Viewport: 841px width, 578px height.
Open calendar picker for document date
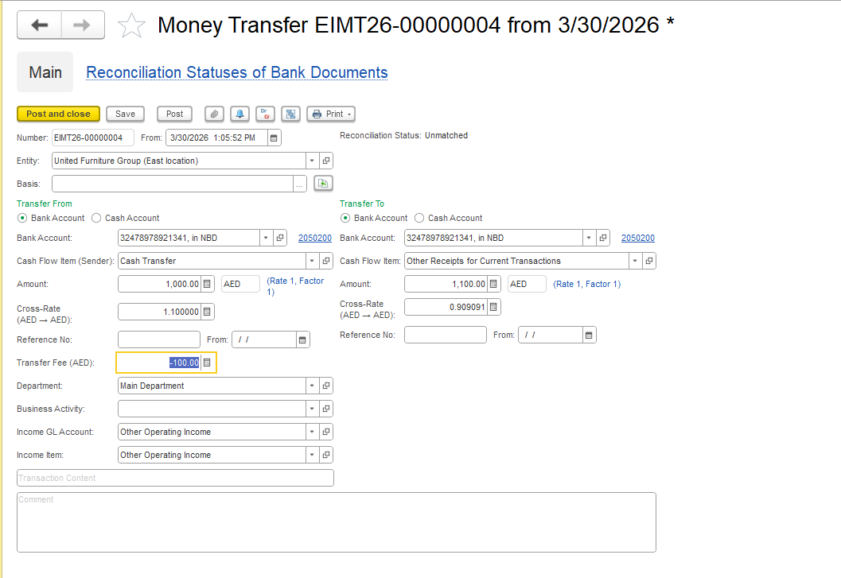pyautogui.click(x=274, y=138)
